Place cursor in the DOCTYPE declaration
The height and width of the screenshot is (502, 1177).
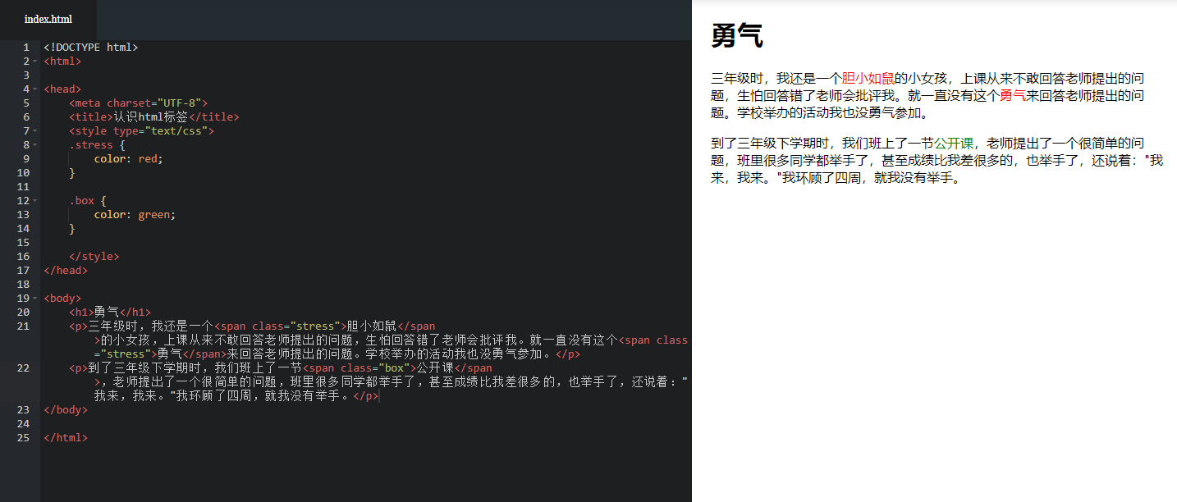click(90, 47)
